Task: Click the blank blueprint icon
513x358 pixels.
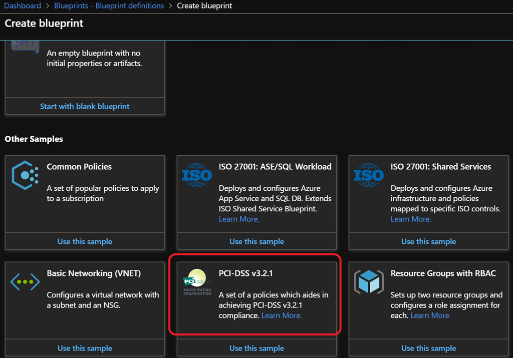Action: (x=25, y=46)
